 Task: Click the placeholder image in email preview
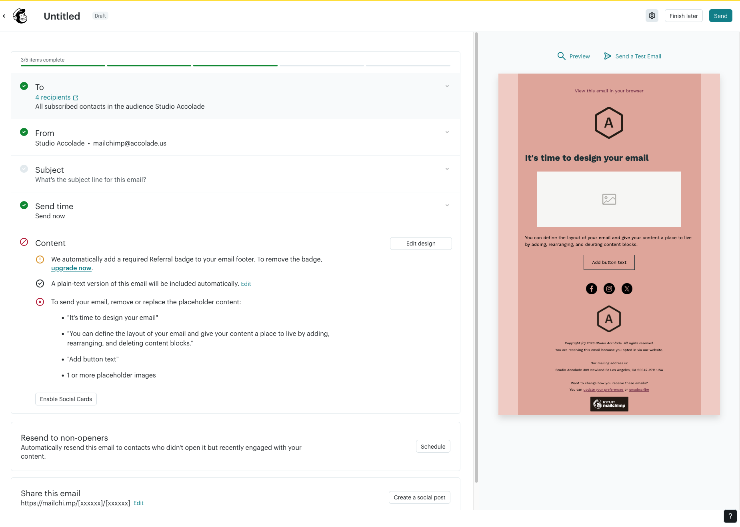click(x=609, y=199)
